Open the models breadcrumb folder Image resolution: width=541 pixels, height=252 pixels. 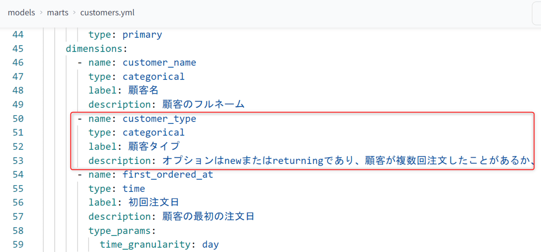coord(21,13)
